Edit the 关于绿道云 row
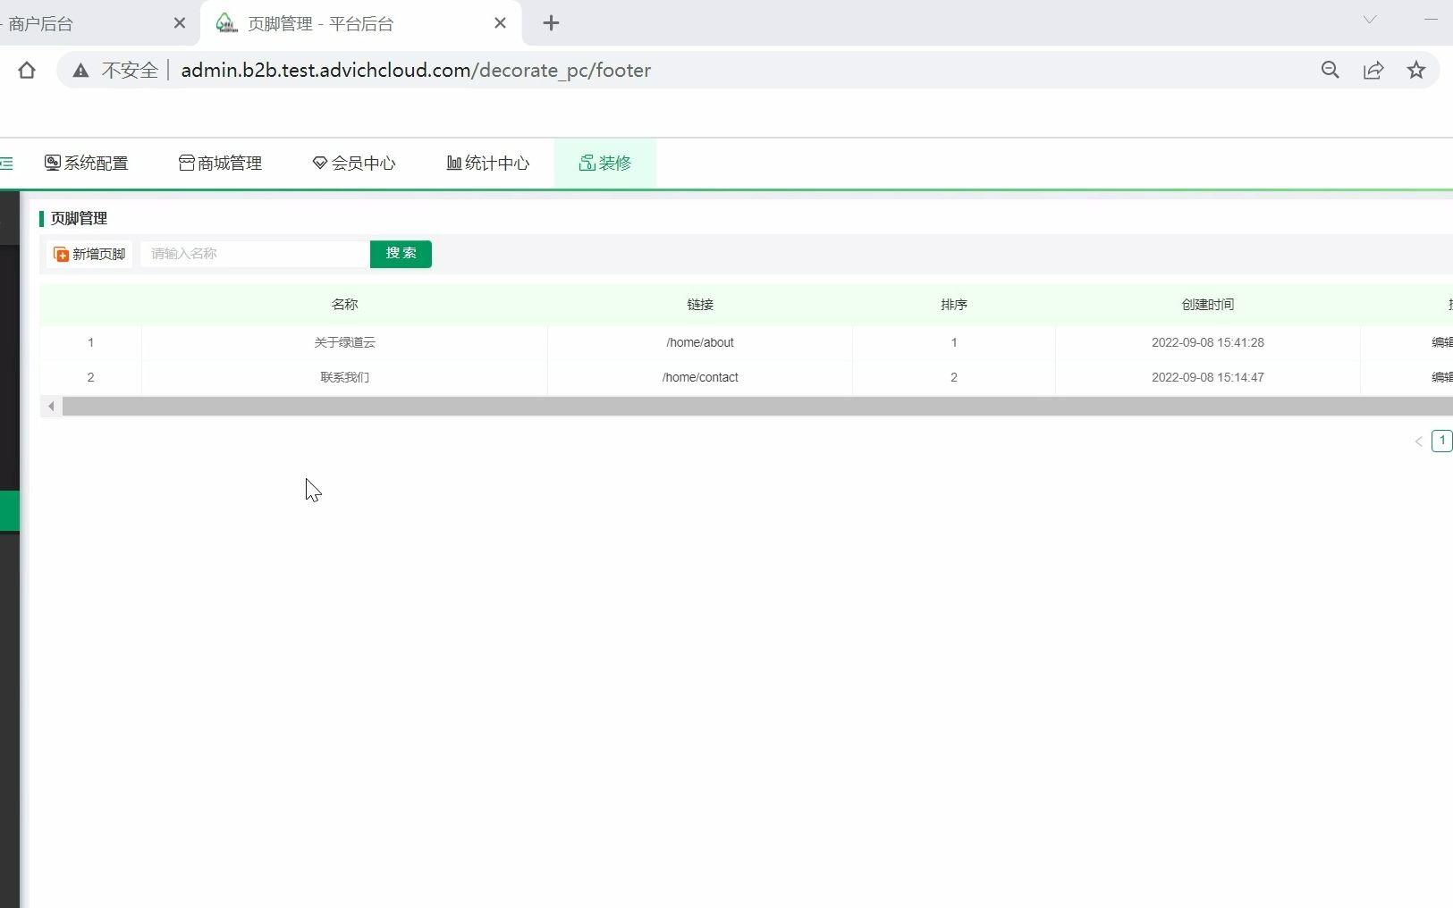The image size is (1453, 908). pos(1442,342)
